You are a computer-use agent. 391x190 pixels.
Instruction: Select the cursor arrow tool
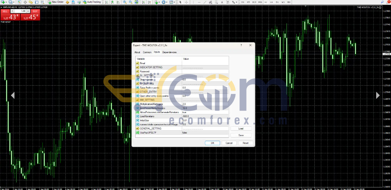point(180,2)
